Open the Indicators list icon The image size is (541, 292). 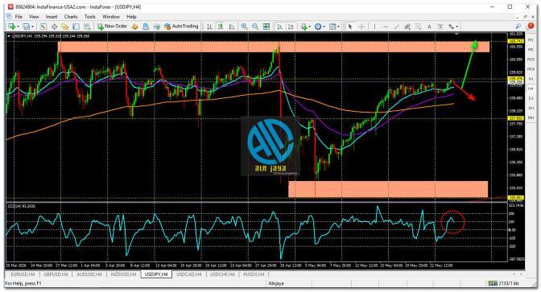tap(304, 27)
